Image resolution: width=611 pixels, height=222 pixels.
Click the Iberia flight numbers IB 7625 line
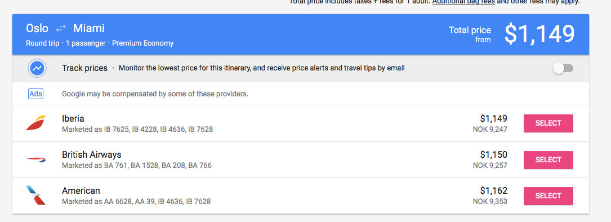tap(137, 129)
